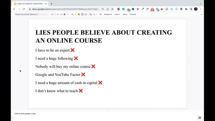Expand the filmstrip side panel arrow
The height and width of the screenshot is (121, 215).
[12, 118]
